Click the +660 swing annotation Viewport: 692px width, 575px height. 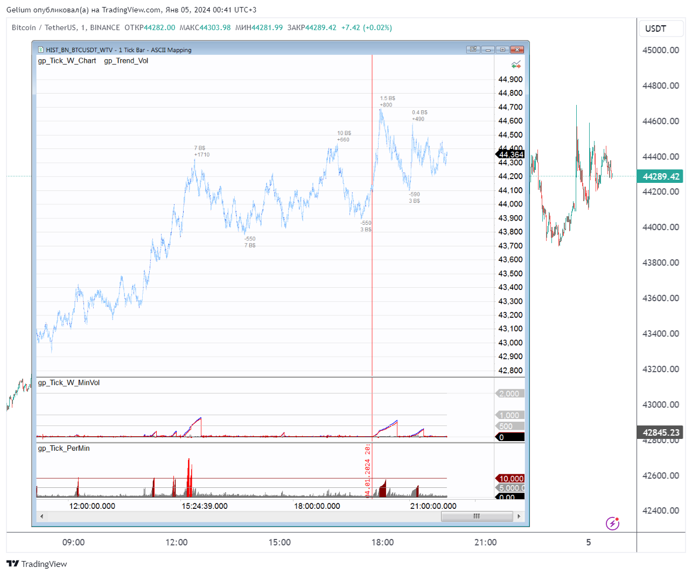point(343,140)
